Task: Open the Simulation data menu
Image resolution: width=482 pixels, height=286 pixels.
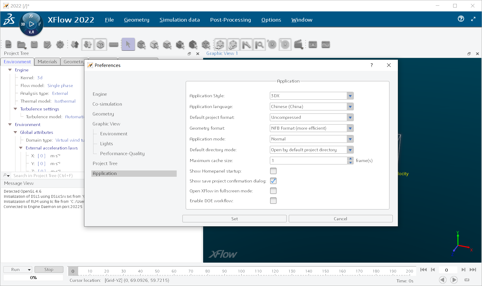Action: 180,20
